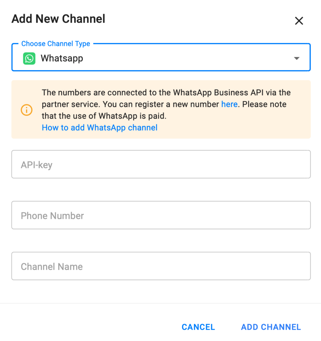This screenshot has width=321, height=341.
Task: Click the 'Channel Name' placeholder text
Action: 52,266
